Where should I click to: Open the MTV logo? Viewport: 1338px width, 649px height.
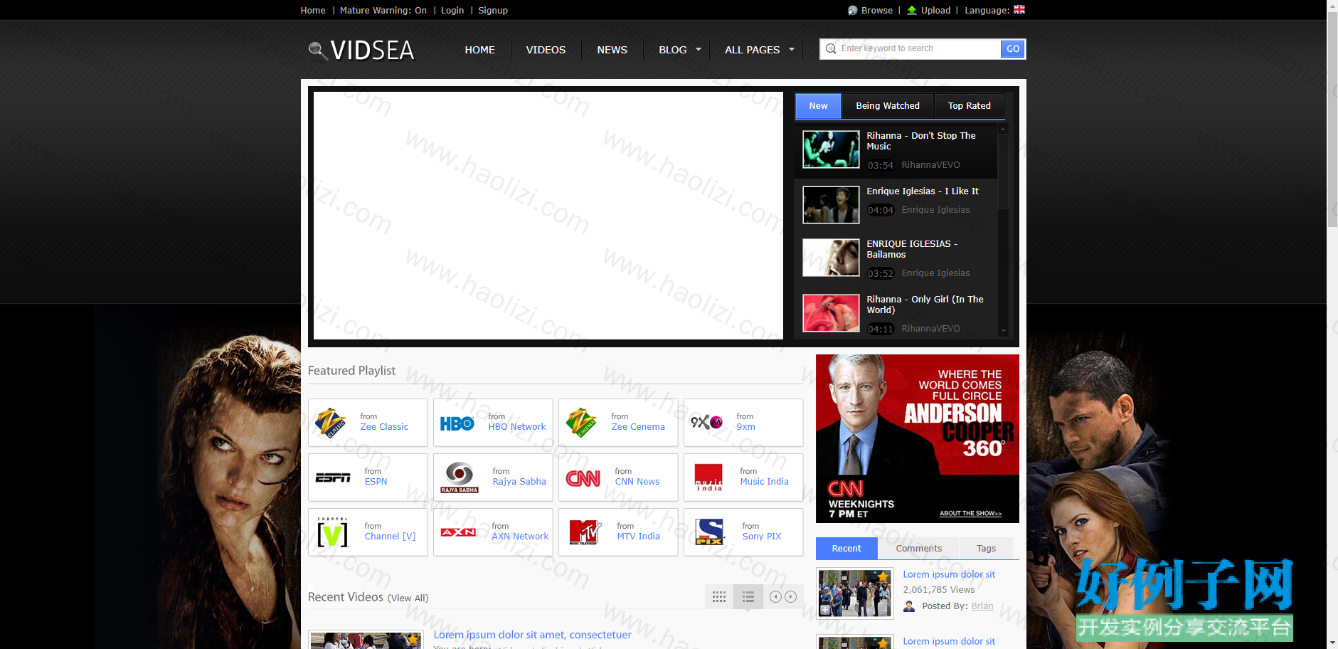(x=585, y=532)
